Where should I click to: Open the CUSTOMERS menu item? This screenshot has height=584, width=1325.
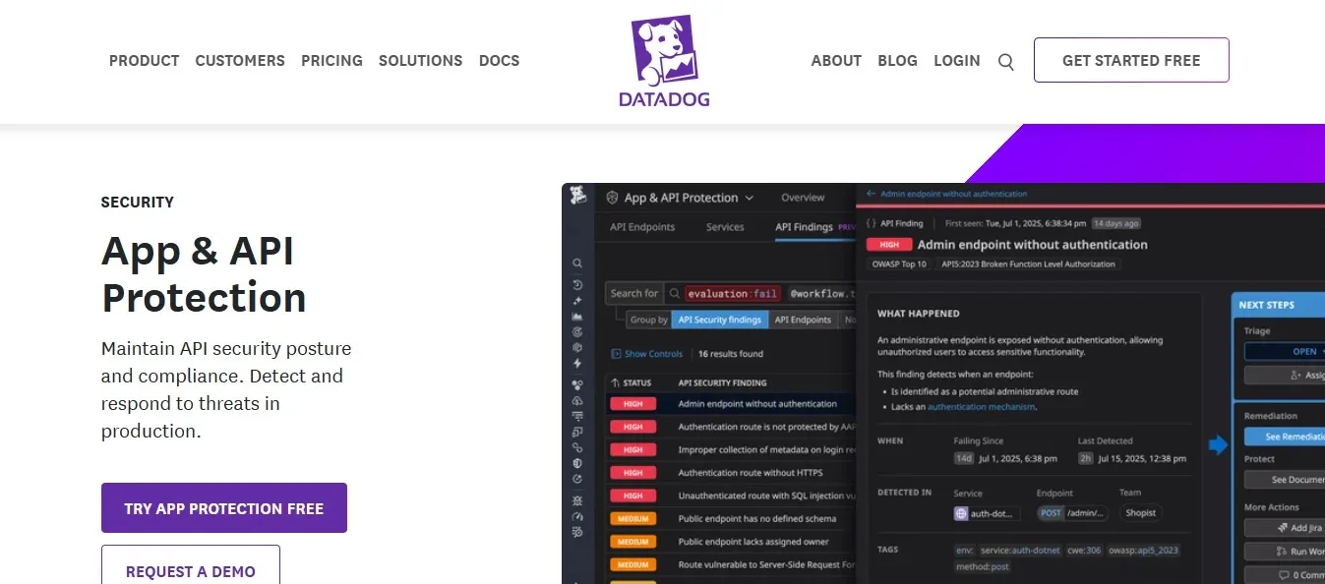pos(240,61)
